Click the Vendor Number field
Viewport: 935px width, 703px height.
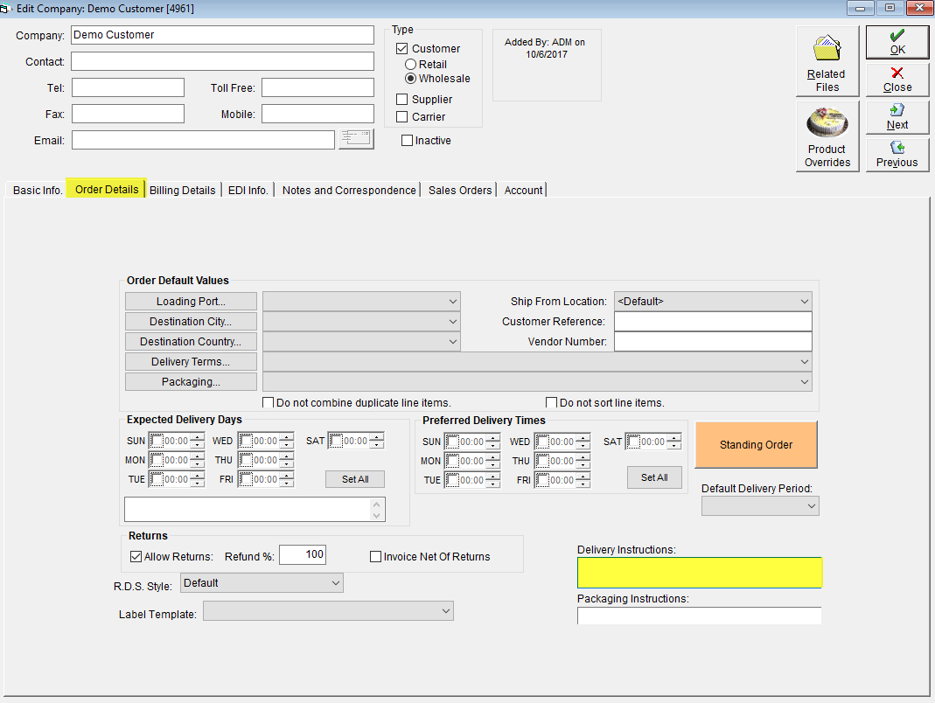(x=713, y=342)
